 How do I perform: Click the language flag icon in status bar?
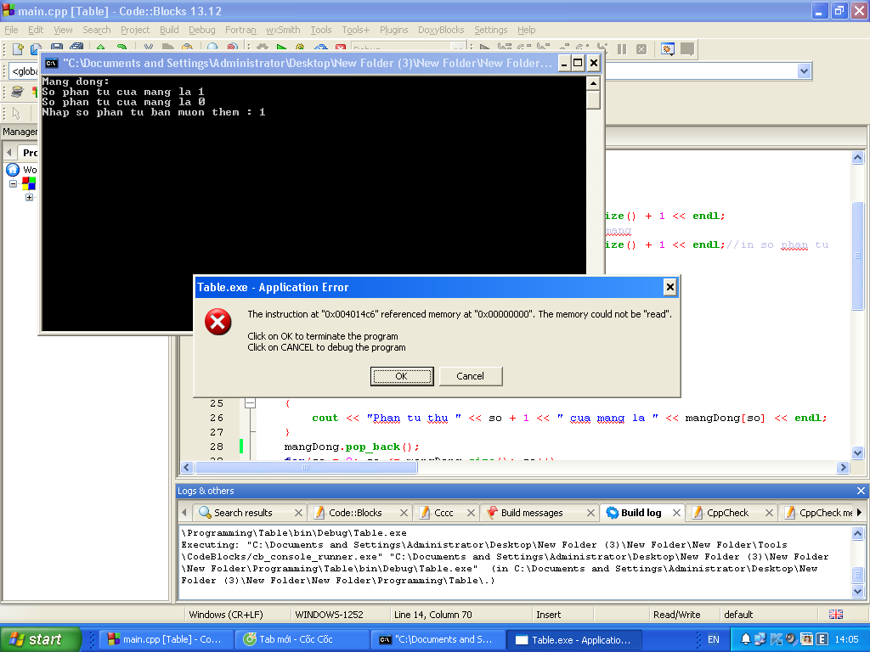tap(836, 615)
